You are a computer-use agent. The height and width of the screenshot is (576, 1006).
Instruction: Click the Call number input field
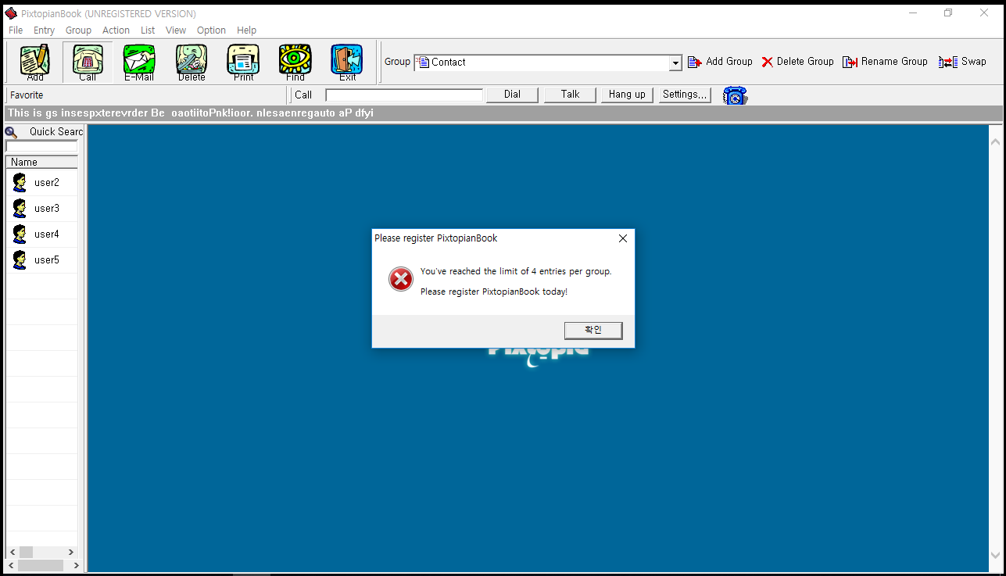click(404, 95)
